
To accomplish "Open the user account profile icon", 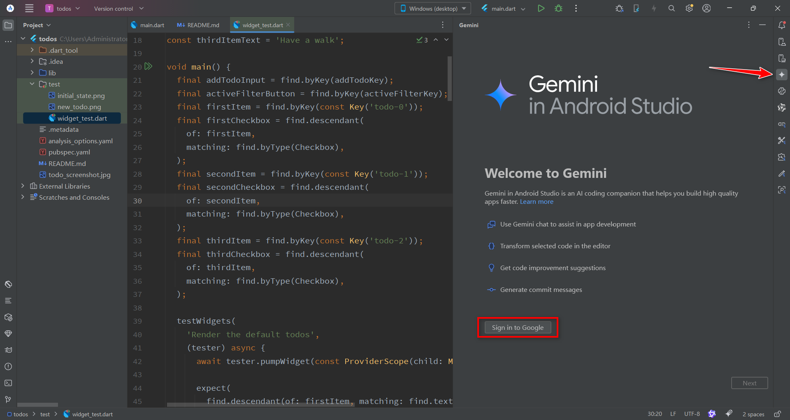I will coord(706,8).
